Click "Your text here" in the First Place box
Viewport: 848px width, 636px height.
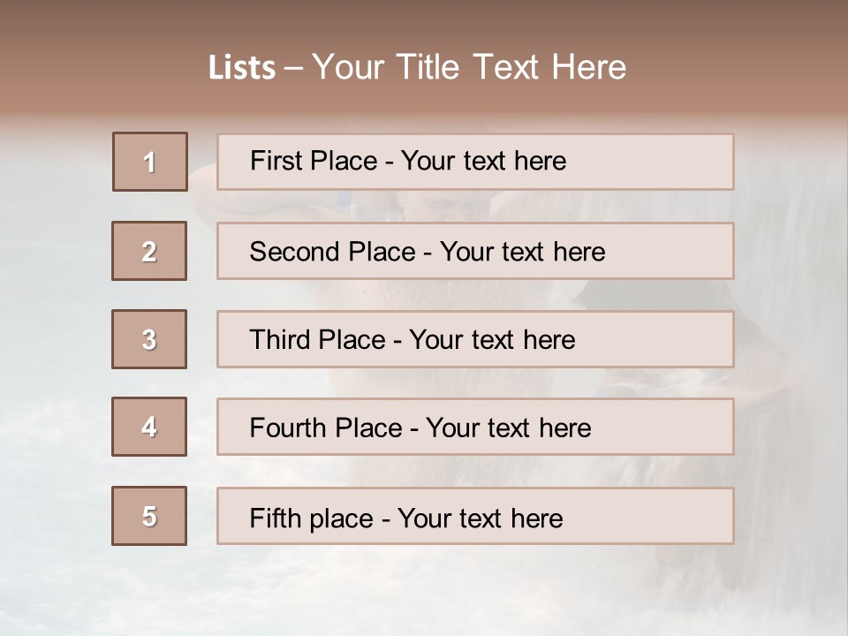click(483, 161)
